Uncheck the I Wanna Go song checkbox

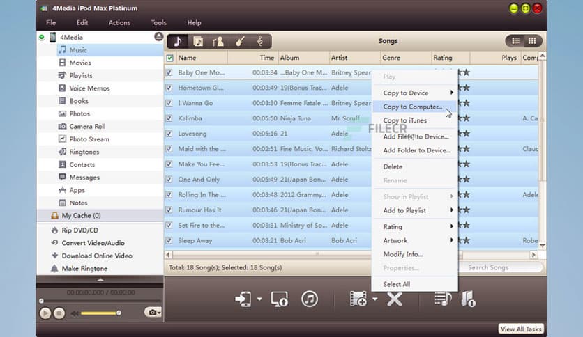pyautogui.click(x=169, y=103)
